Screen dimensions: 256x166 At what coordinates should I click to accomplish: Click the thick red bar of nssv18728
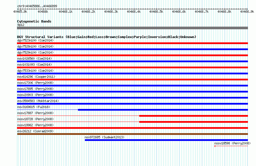point(194,122)
